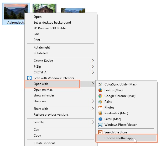The height and width of the screenshot is (146, 161).
Task: Click the Paint app icon
Action: coord(100,102)
